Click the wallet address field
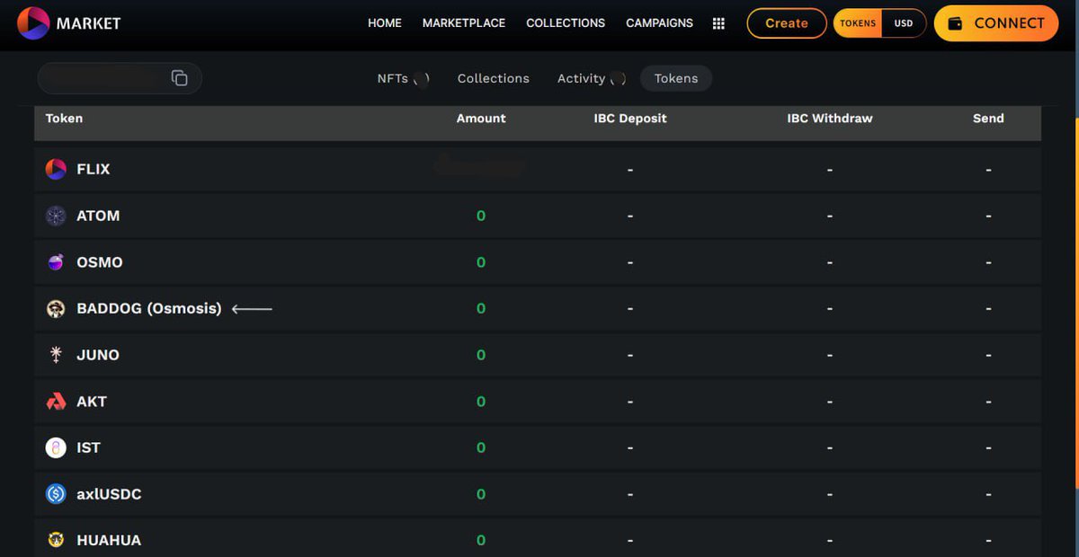The image size is (1079, 557). (120, 78)
